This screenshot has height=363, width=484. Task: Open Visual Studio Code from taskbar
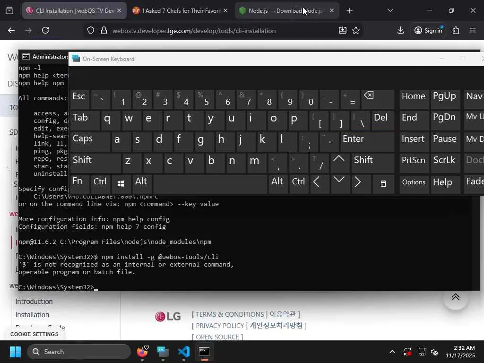click(x=184, y=352)
